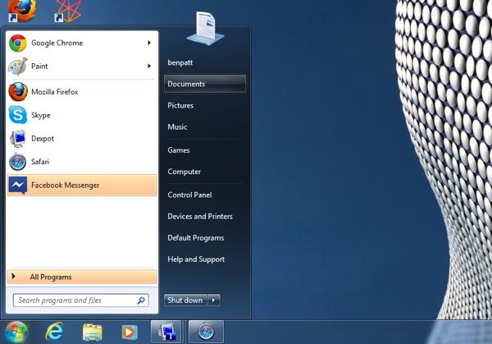
Task: Click the Windows Start orb
Action: 16,332
